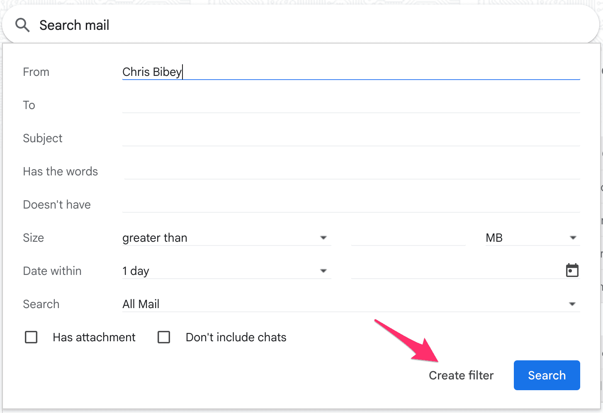Click the vertical scrollbar on the right edge
This screenshot has width=603, height=413.
[x=601, y=207]
